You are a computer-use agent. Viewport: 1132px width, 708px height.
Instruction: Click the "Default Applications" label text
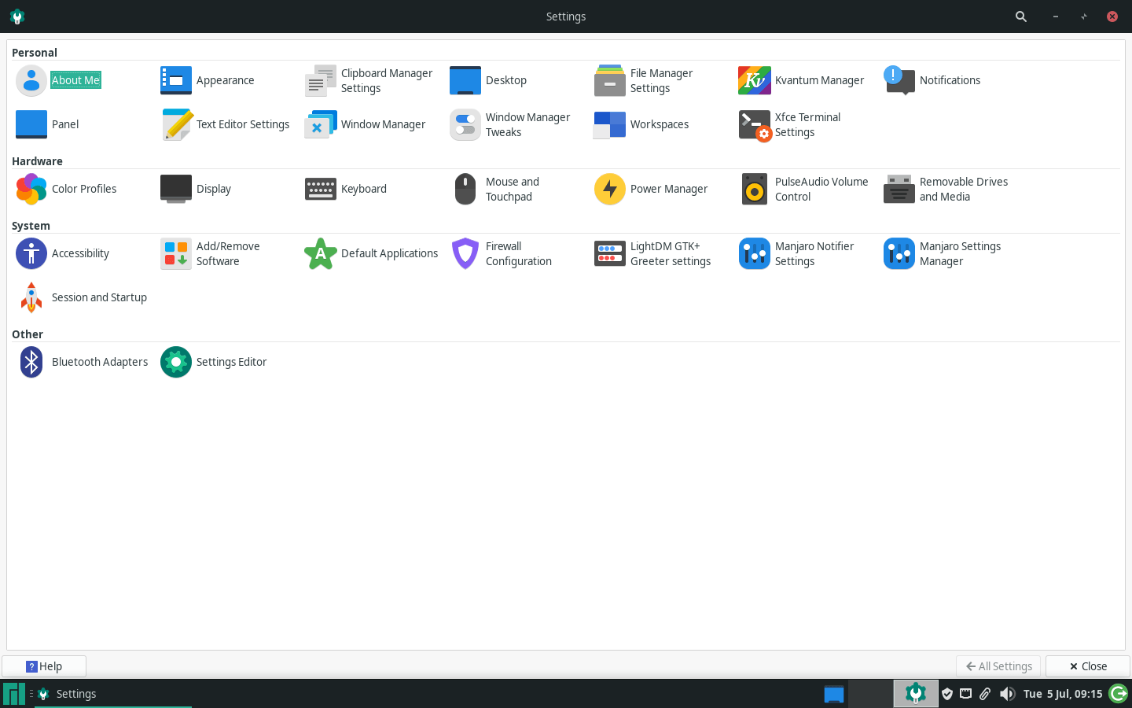[x=390, y=253]
